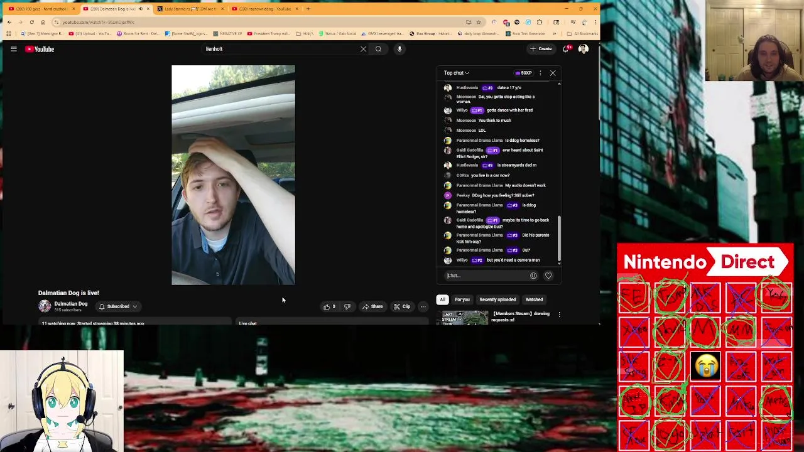This screenshot has height=452, width=804.
Task: Expand the Subscribed notification dropdown
Action: coord(118,306)
